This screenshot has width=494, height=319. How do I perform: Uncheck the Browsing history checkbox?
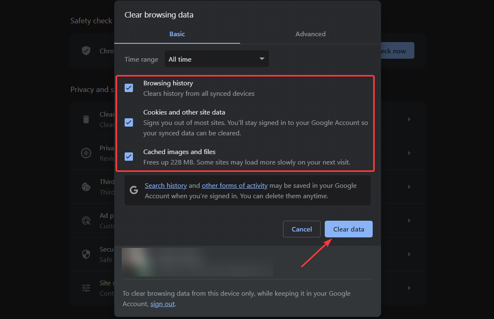129,88
